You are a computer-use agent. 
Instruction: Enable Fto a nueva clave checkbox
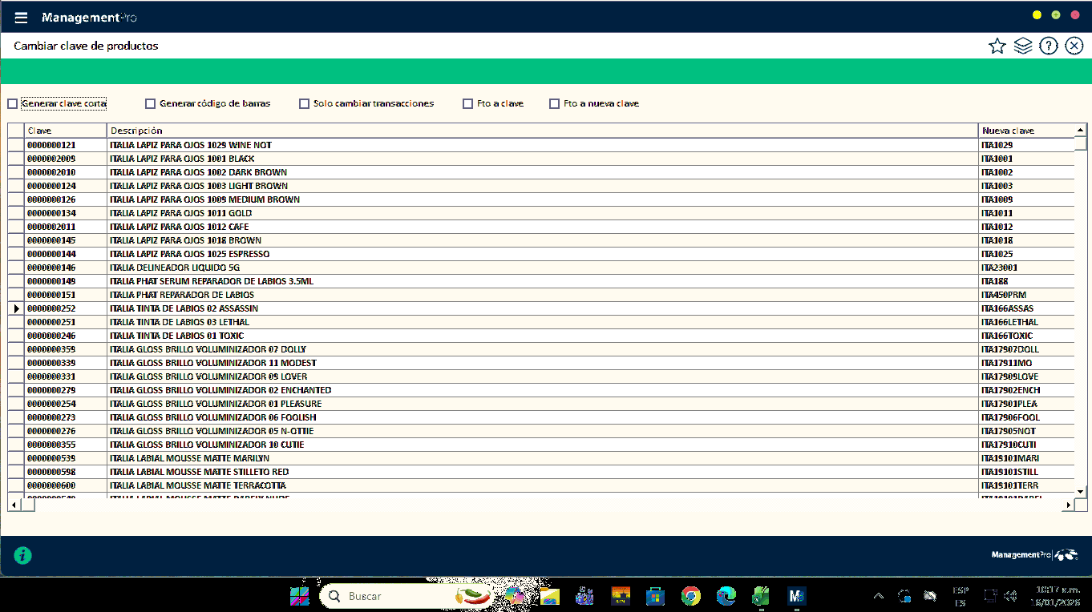(x=554, y=103)
